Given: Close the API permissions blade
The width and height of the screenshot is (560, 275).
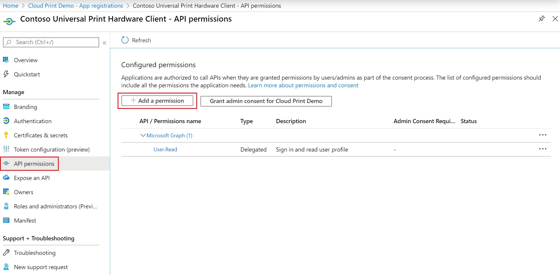Looking at the screenshot, I should [x=555, y=19].
